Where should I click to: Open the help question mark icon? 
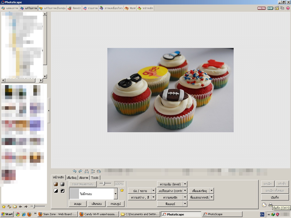(x=288, y=8)
